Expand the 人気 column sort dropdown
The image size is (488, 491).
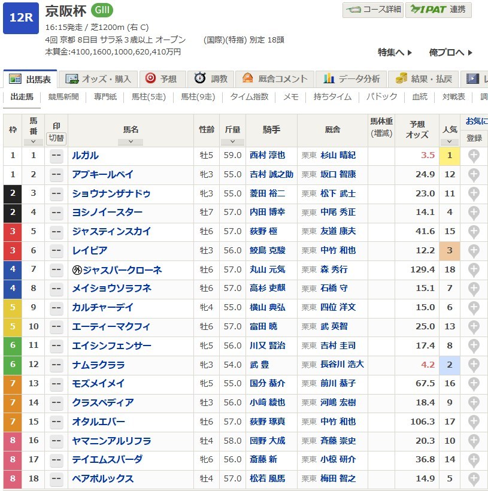(x=449, y=142)
